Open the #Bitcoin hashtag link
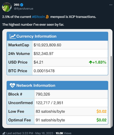The height and width of the screenshot is (135, 114). [38, 17]
